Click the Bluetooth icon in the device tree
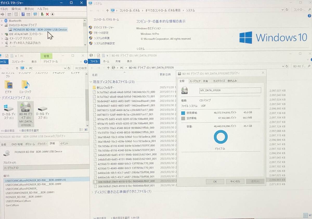This screenshot has height=219, width=312. point(6,20)
